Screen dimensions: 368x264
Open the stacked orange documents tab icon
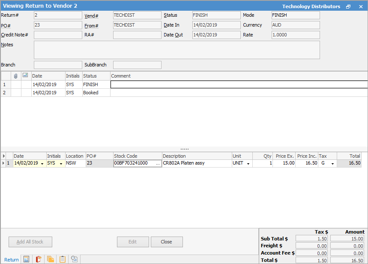click(51, 259)
